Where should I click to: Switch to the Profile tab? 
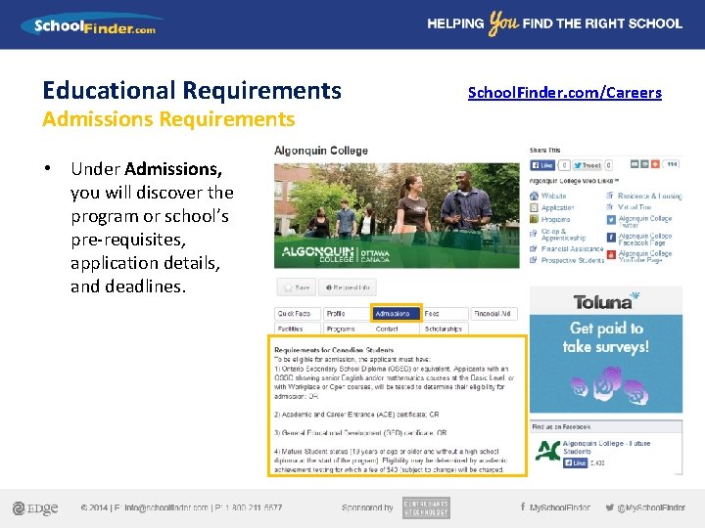(347, 314)
